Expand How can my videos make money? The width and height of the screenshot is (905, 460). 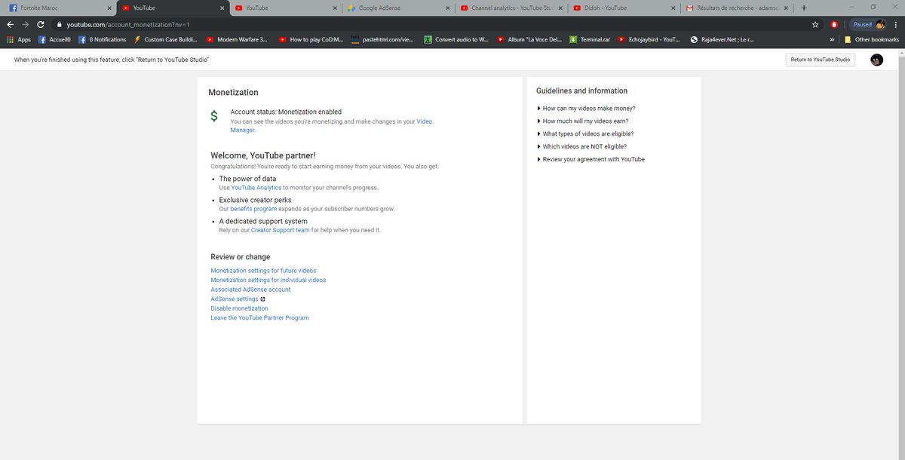586,108
